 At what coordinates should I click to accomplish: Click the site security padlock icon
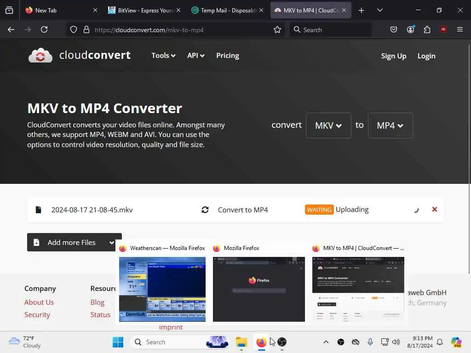point(86,29)
